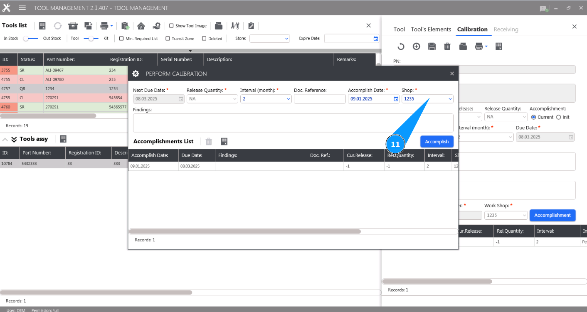Open Accomplish Date calendar picker
This screenshot has width=587, height=312.
(397, 99)
